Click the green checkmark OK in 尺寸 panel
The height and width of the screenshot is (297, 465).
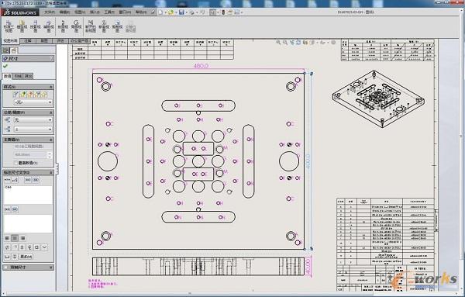click(5, 66)
